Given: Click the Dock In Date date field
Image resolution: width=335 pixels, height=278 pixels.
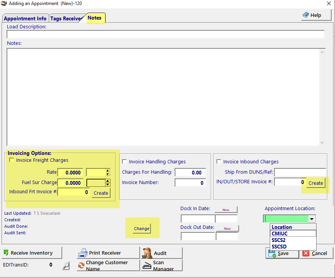Looking at the screenshot, I should [x=198, y=219].
